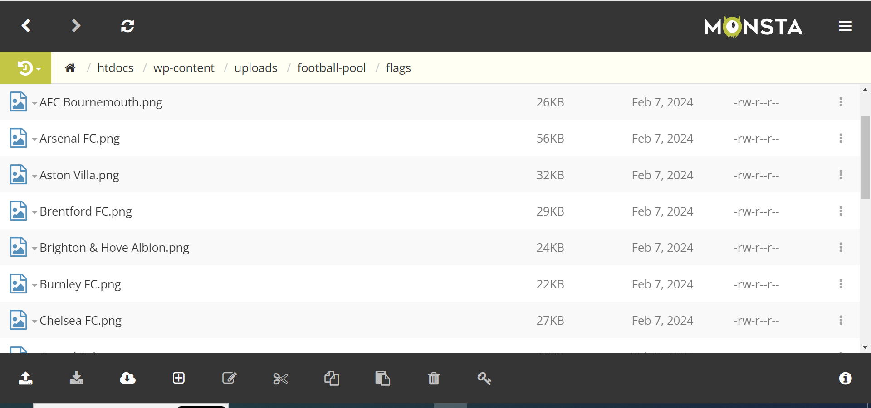Click the Arsenal FC.png file name
This screenshot has height=408, width=871.
tap(79, 139)
